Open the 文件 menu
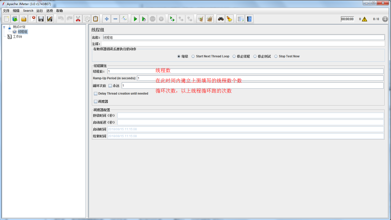 pyautogui.click(x=6, y=11)
